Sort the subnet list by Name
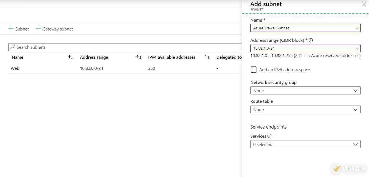Image resolution: width=369 pixels, height=177 pixels. pyautogui.click(x=71, y=57)
